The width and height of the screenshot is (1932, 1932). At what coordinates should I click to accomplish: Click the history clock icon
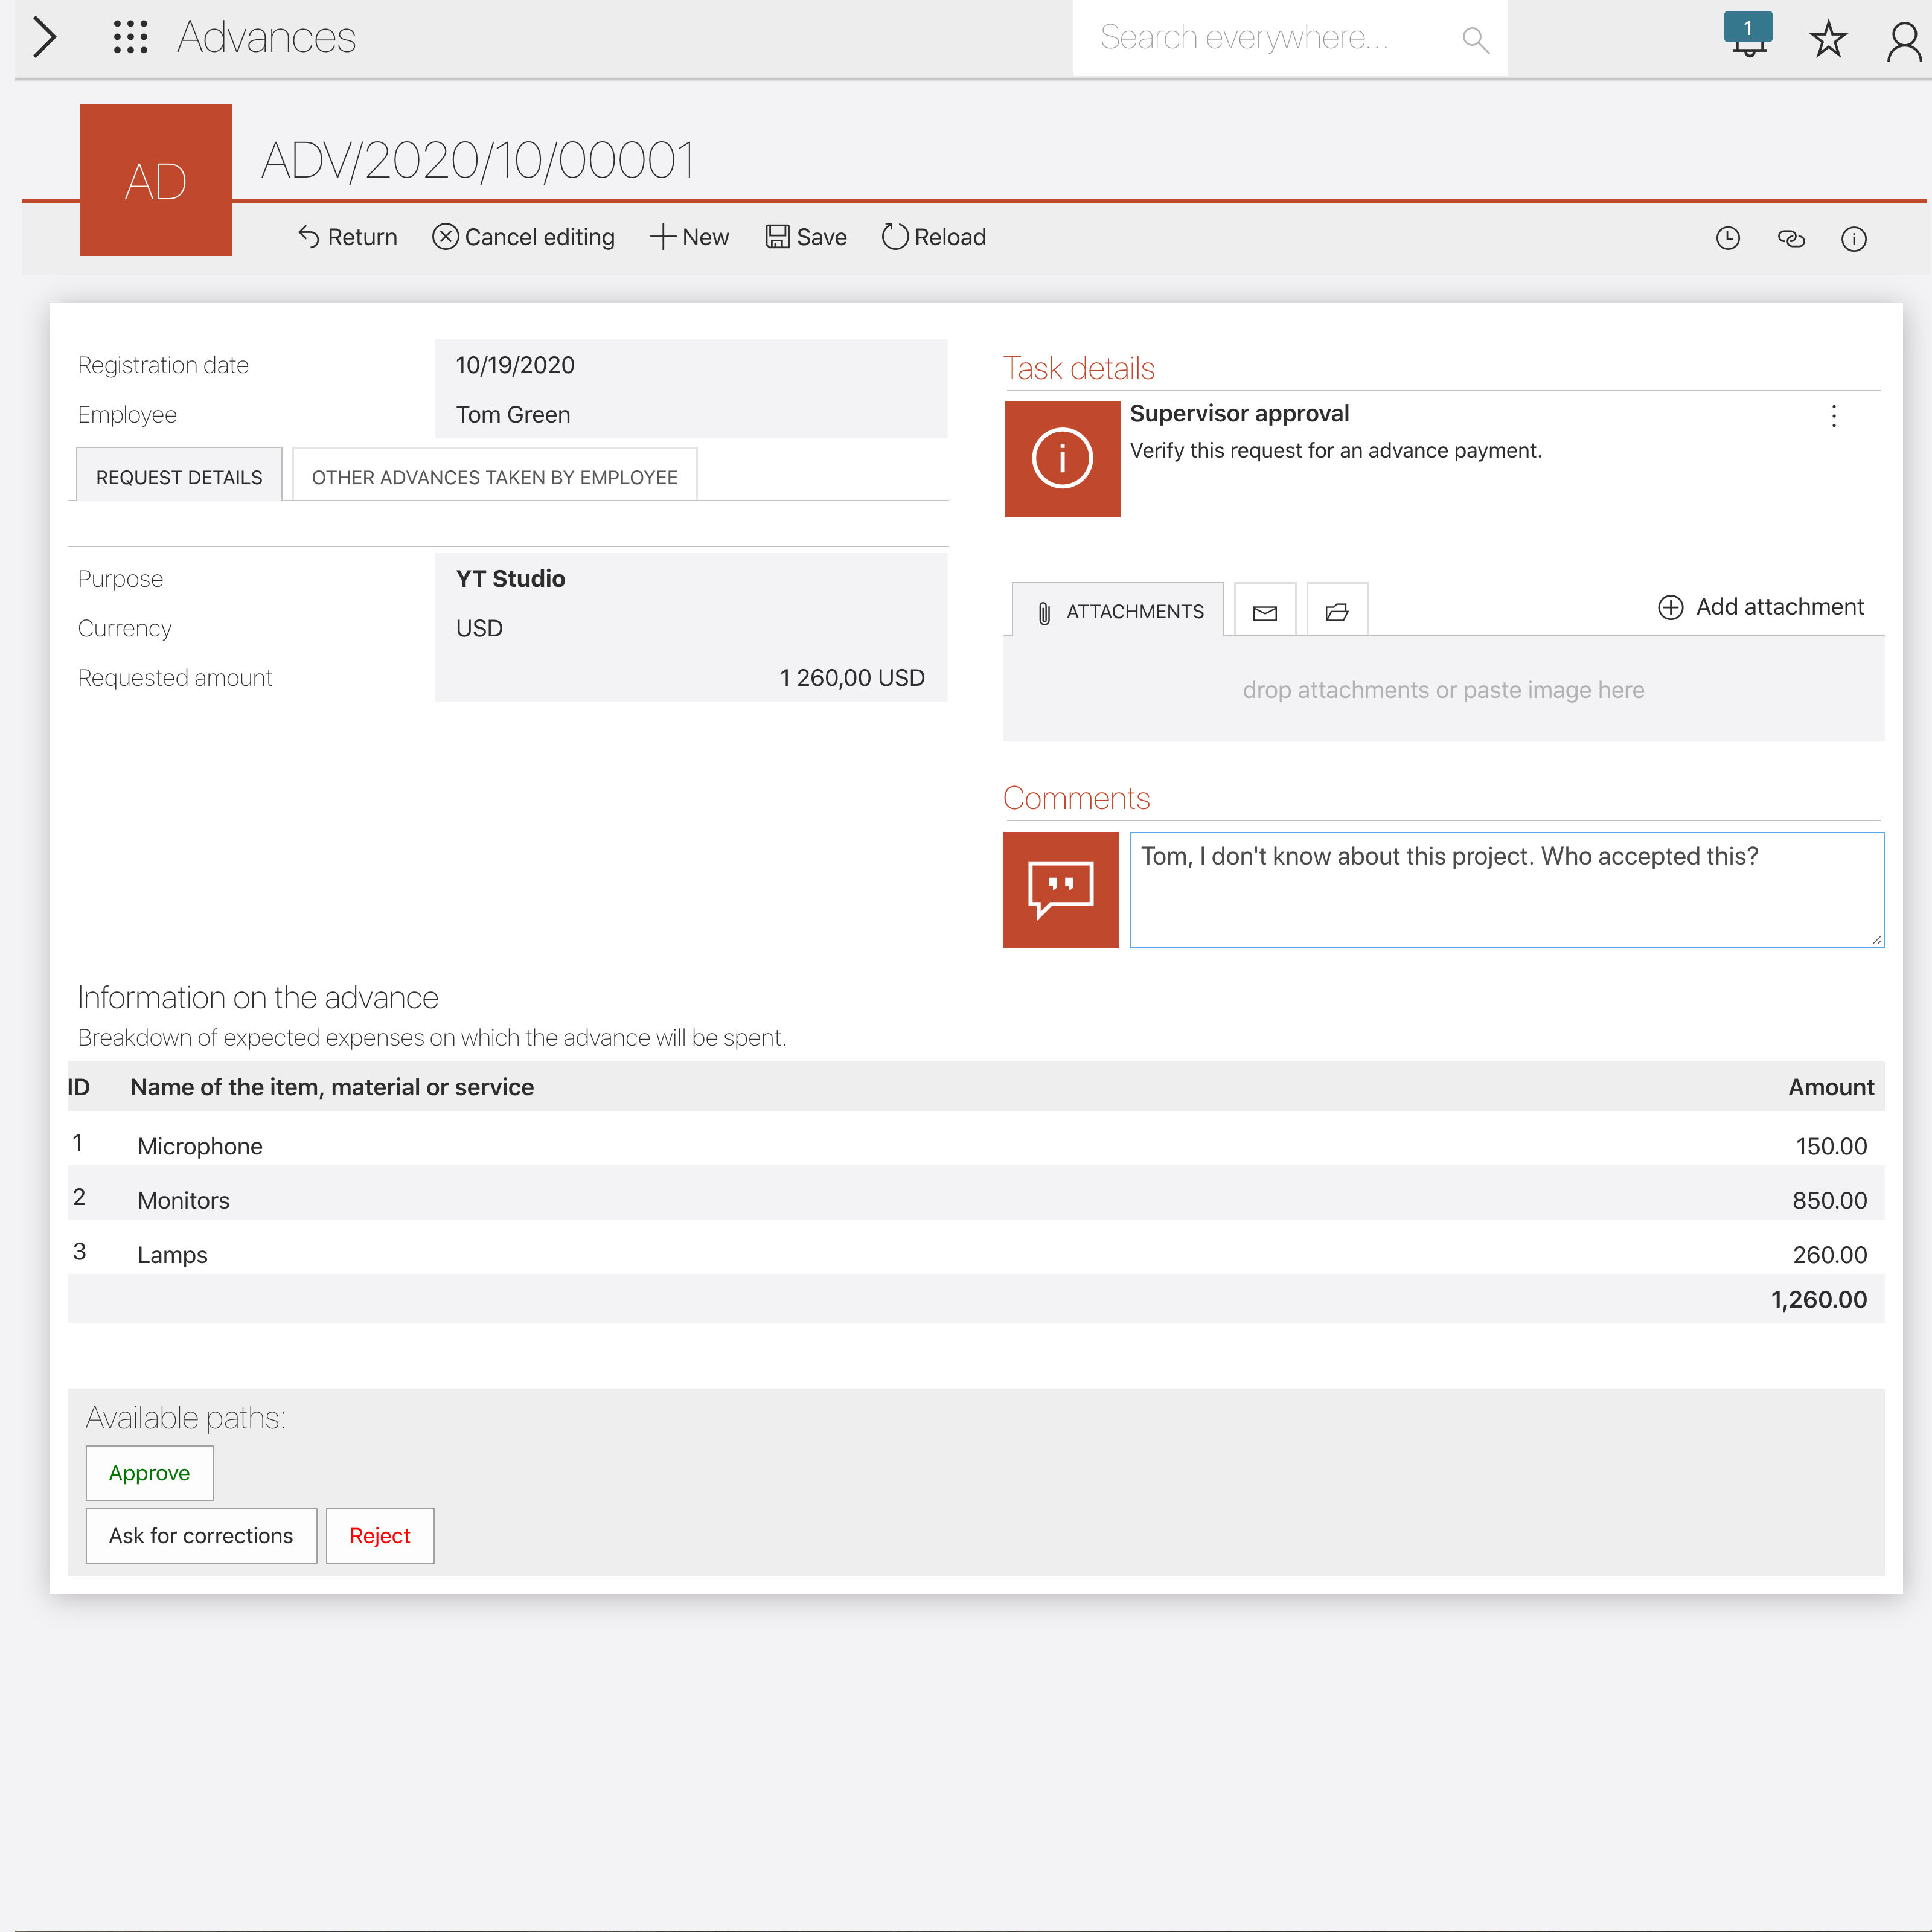[1727, 238]
